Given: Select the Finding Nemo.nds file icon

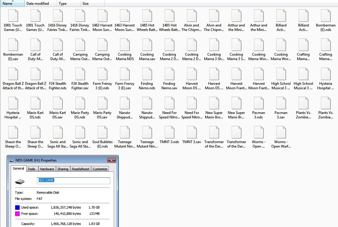Looking at the screenshot, I should point(147,74).
